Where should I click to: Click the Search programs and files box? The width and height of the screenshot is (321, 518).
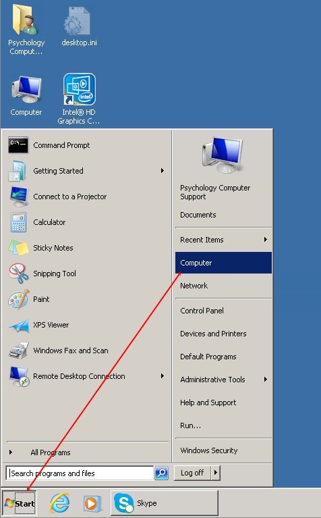tap(80, 473)
